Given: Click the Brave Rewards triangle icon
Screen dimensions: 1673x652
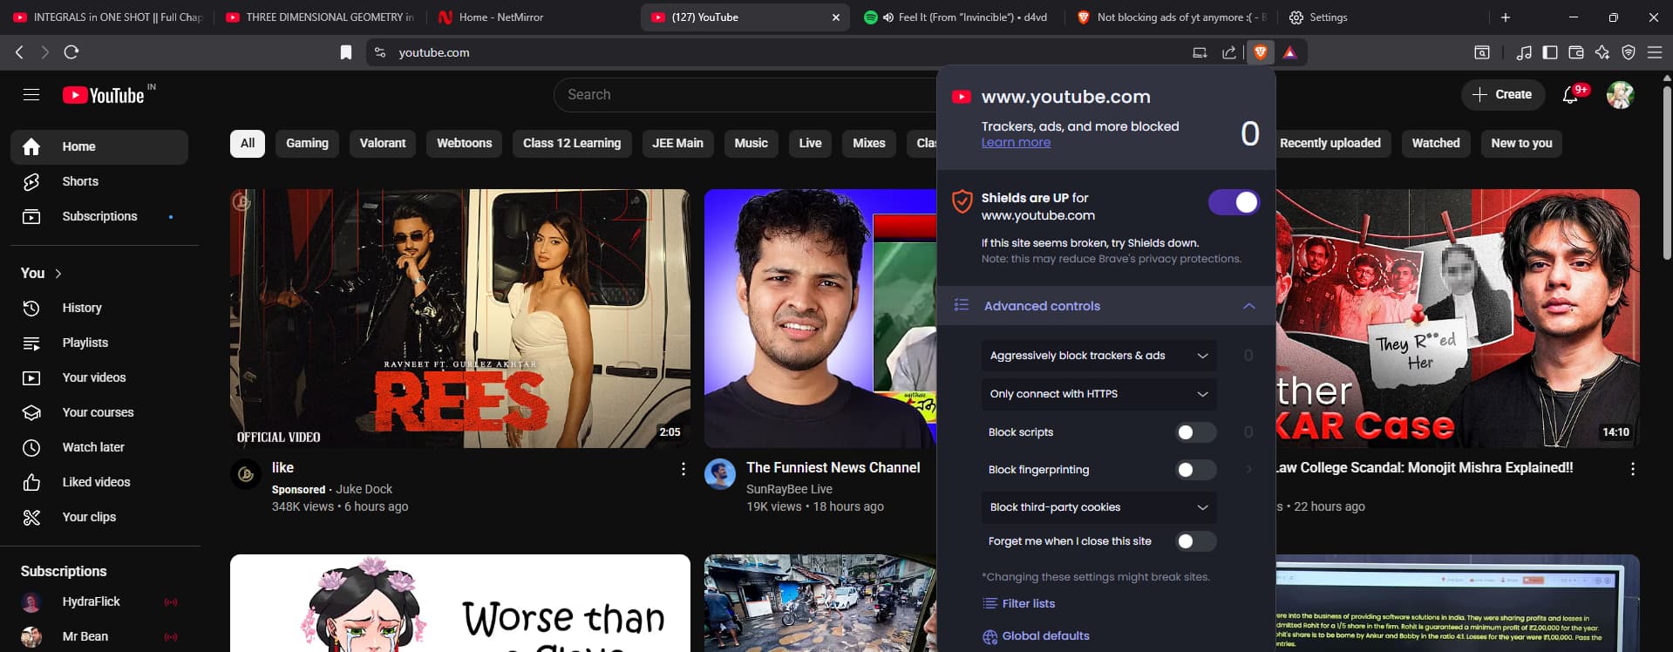Looking at the screenshot, I should click(1290, 52).
